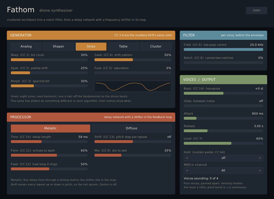Select the Metallic processor mode
The height and width of the screenshot is (199, 274).
50,128
